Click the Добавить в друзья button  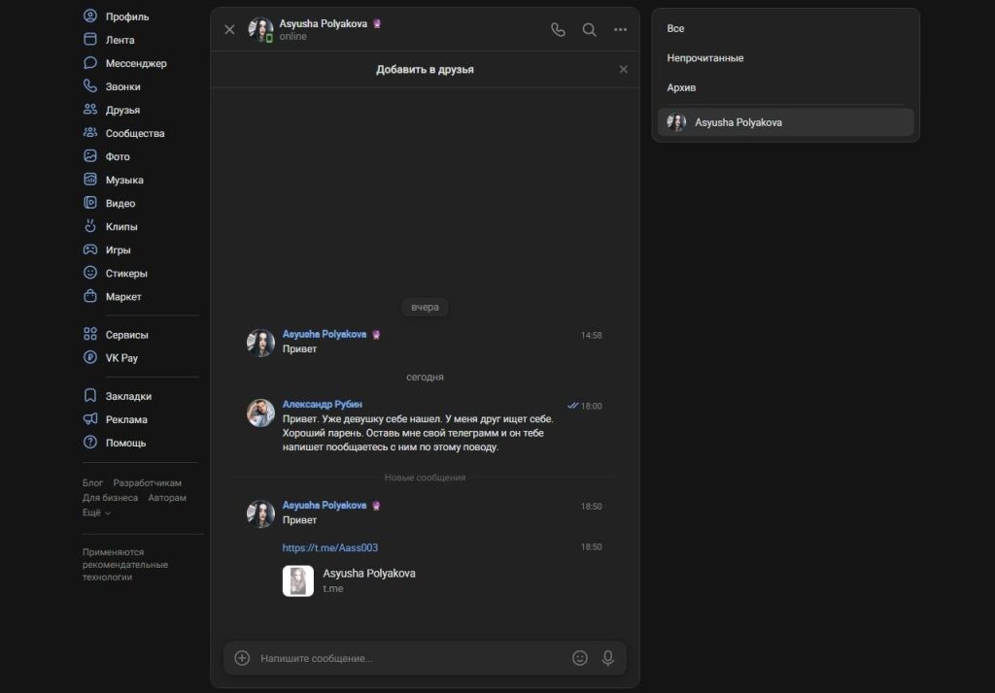(425, 70)
